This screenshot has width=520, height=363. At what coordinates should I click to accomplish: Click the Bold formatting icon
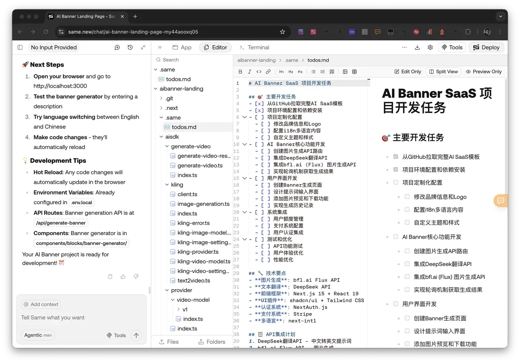point(240,72)
